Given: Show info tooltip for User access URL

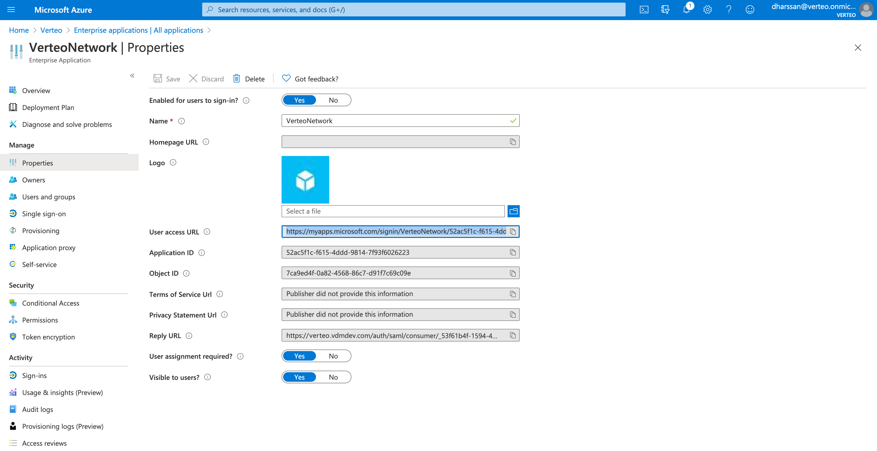Looking at the screenshot, I should [x=207, y=232].
